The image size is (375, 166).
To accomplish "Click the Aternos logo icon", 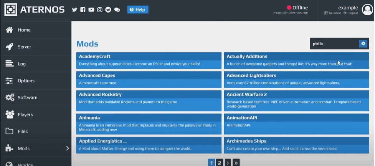I will pos(10,10).
